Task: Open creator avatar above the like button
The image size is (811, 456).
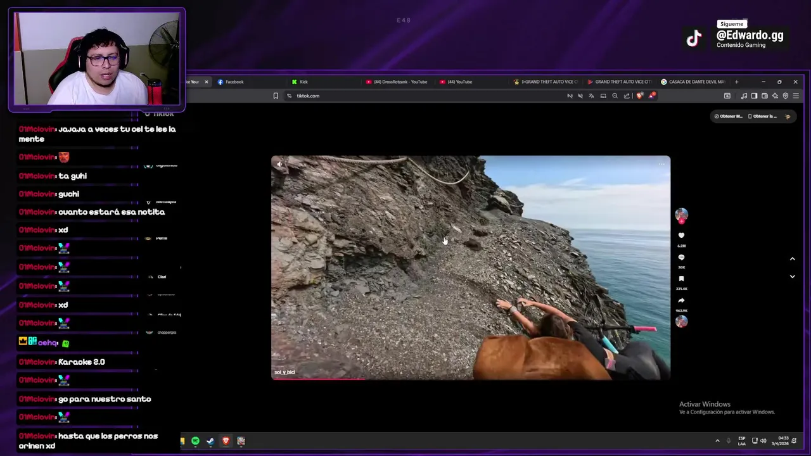Action: [681, 215]
